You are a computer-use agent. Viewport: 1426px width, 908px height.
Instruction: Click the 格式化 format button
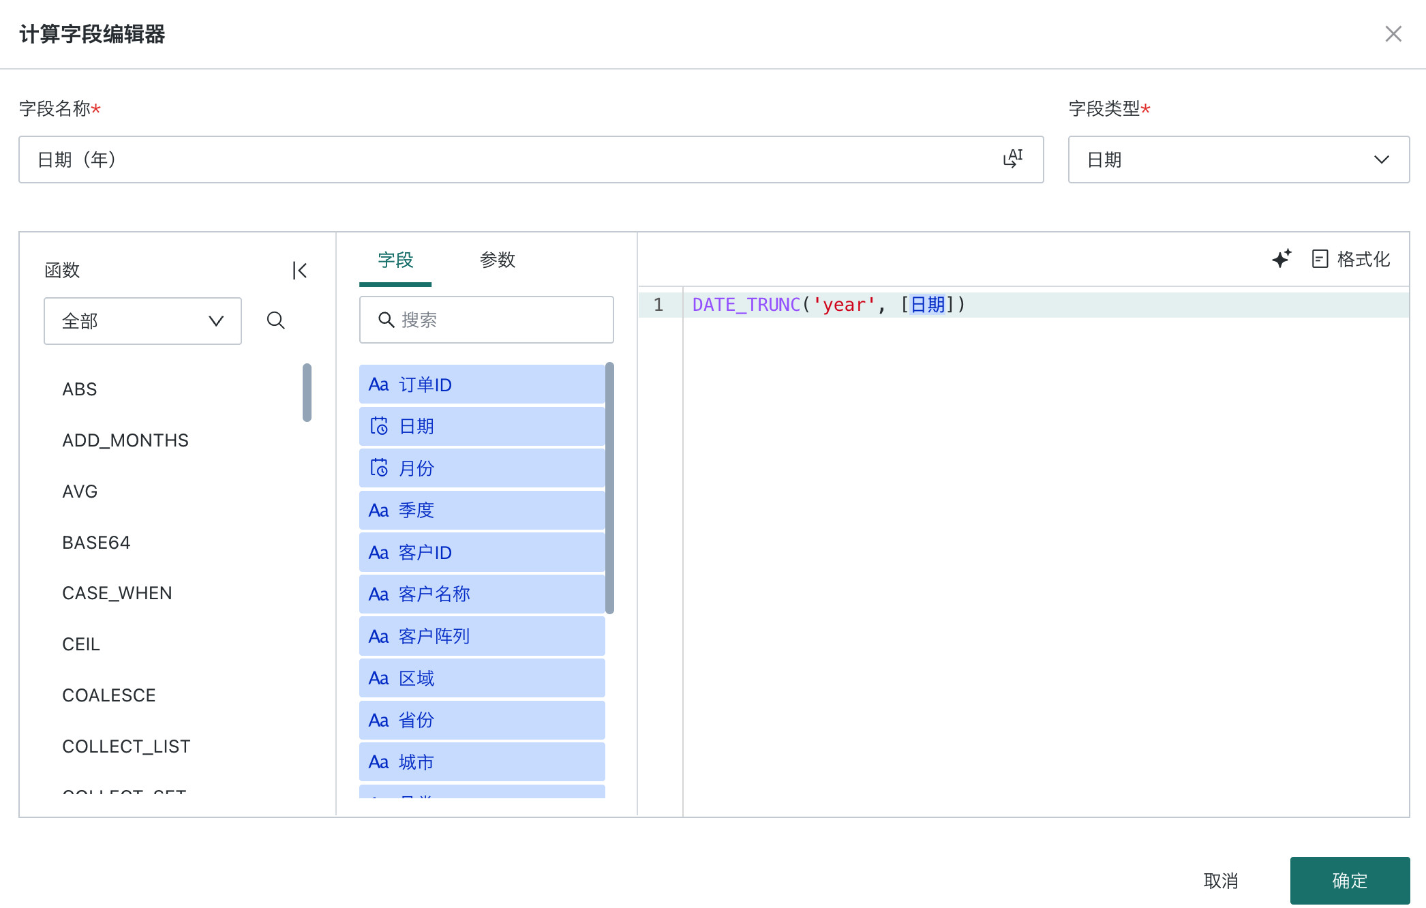click(x=1351, y=259)
